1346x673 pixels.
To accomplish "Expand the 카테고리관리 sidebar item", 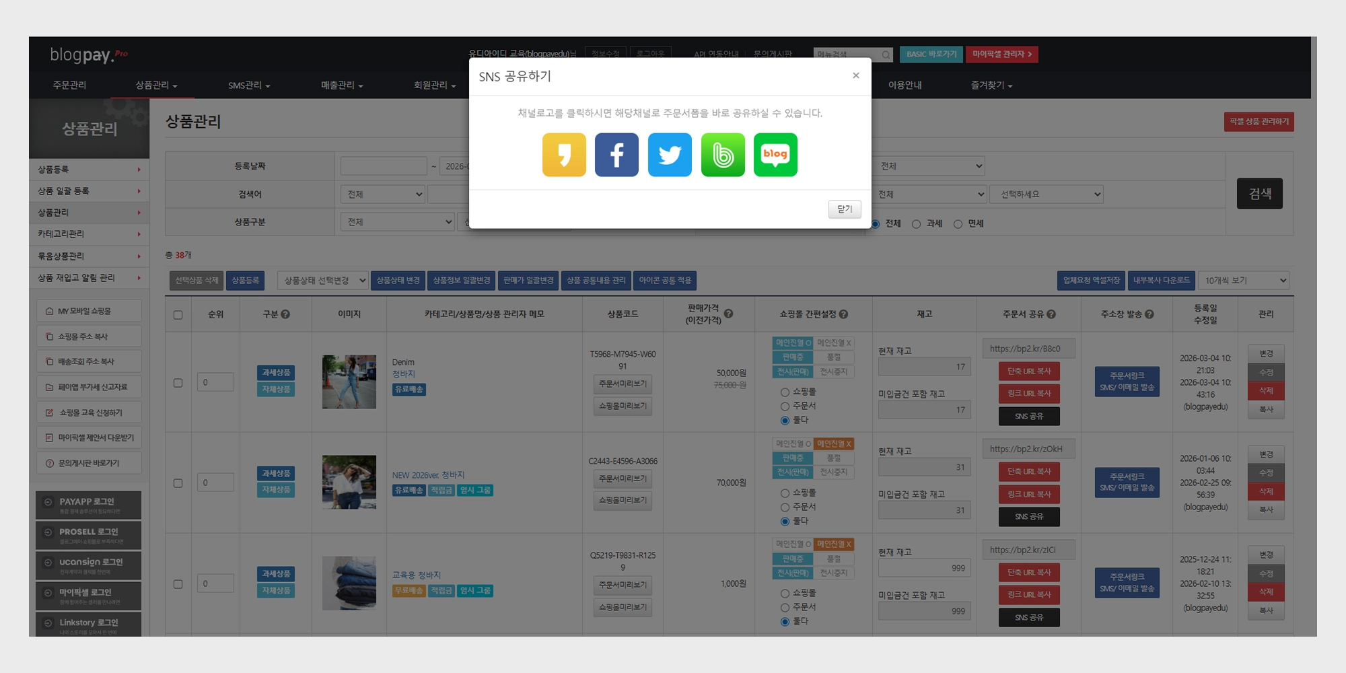I will pyautogui.click(x=89, y=234).
